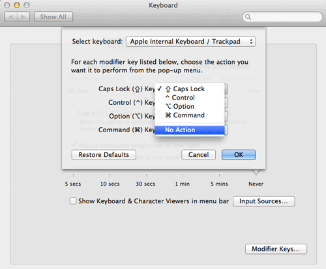Click the search field in toolbar

(x=282, y=17)
